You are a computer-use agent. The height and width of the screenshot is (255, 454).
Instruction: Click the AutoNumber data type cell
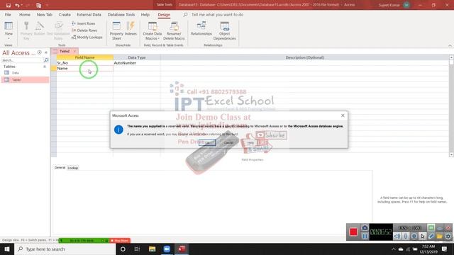click(x=137, y=63)
